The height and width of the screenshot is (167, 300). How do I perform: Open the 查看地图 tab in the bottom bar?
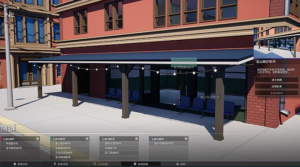tap(61, 164)
